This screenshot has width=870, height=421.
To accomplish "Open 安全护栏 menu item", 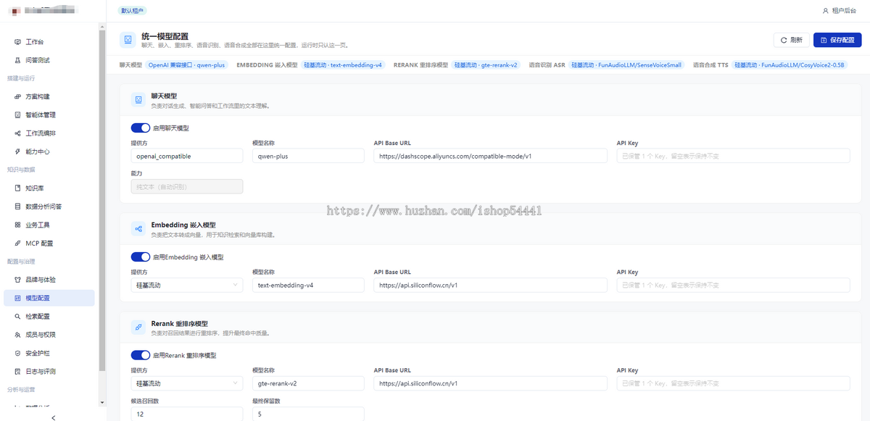I will click(x=49, y=353).
